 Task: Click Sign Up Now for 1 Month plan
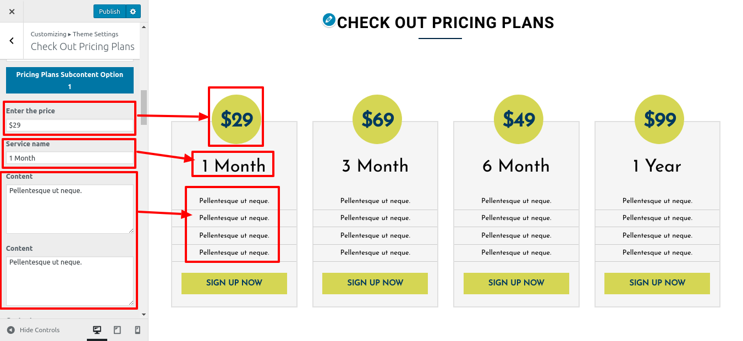(x=234, y=283)
